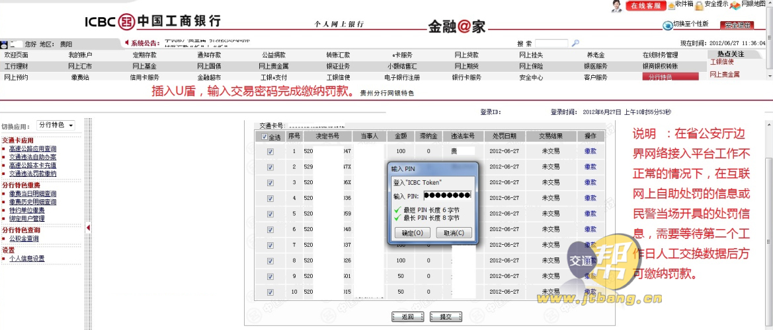Click the 安全退出 logout button
The height and width of the screenshot is (330, 773).
[737, 25]
